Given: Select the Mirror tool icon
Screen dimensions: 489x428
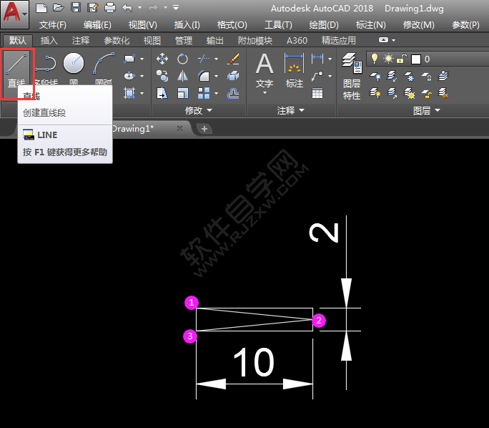Looking at the screenshot, I should coord(183,76).
